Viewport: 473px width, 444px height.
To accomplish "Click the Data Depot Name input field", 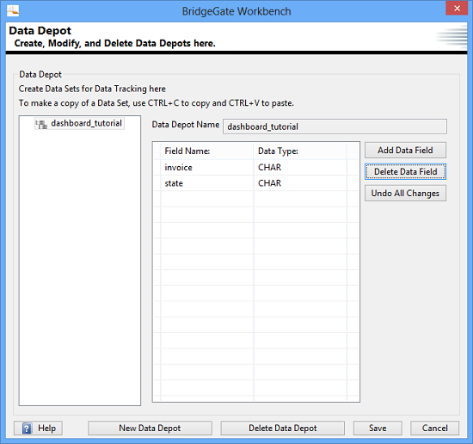I will [x=335, y=126].
